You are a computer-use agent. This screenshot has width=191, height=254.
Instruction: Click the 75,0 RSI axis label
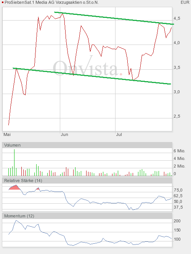(178, 190)
